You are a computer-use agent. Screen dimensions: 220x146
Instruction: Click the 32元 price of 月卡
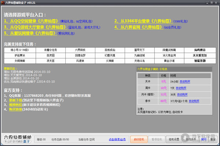coord(164,95)
